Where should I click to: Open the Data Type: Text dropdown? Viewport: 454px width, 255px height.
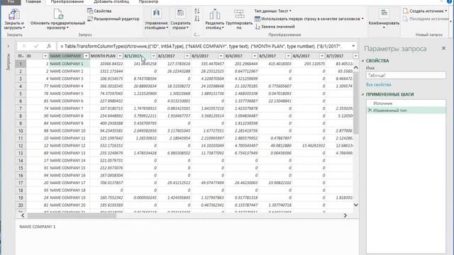click(x=272, y=11)
